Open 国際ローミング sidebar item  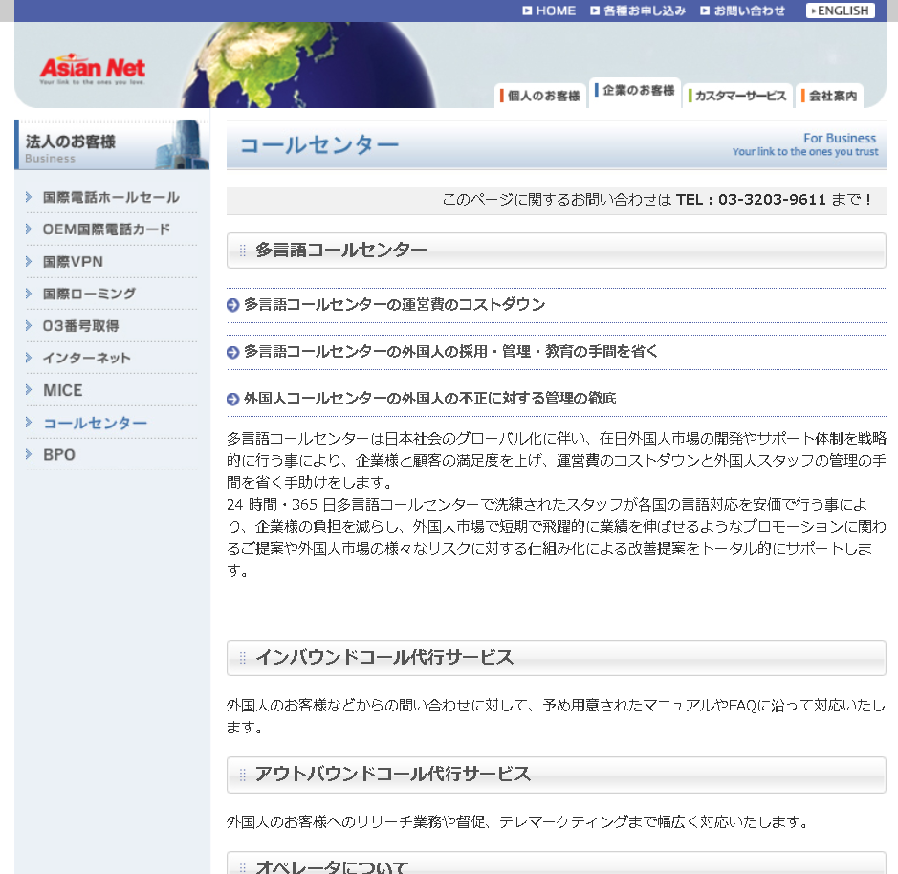pyautogui.click(x=89, y=294)
